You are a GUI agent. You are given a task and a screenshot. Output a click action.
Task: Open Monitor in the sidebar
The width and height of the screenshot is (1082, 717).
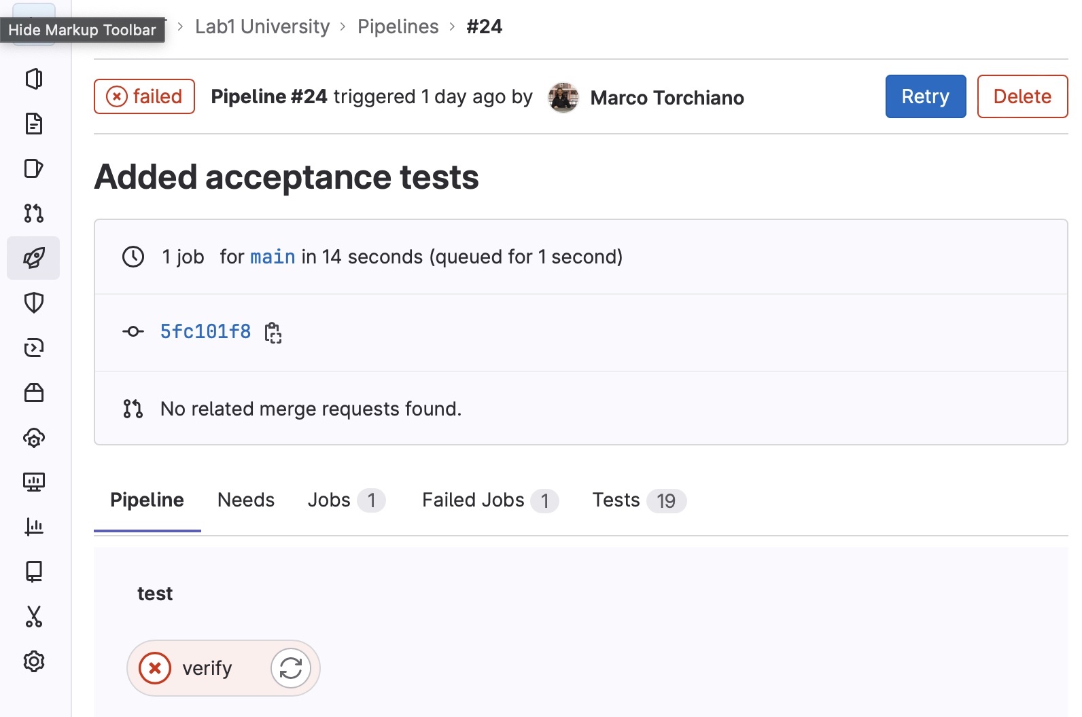(x=33, y=482)
